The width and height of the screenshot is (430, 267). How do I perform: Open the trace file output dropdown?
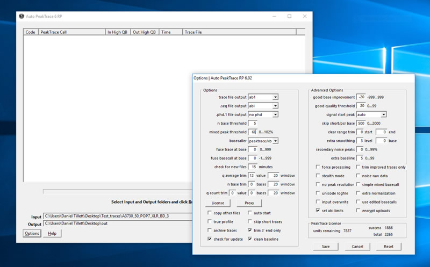point(275,97)
